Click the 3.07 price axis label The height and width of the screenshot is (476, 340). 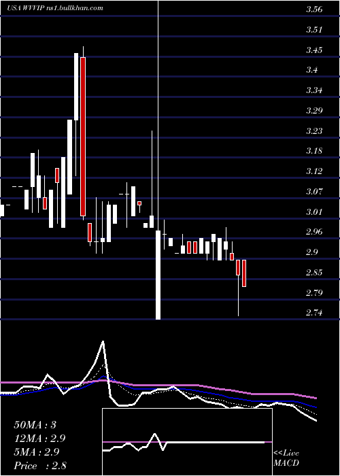[314, 192]
